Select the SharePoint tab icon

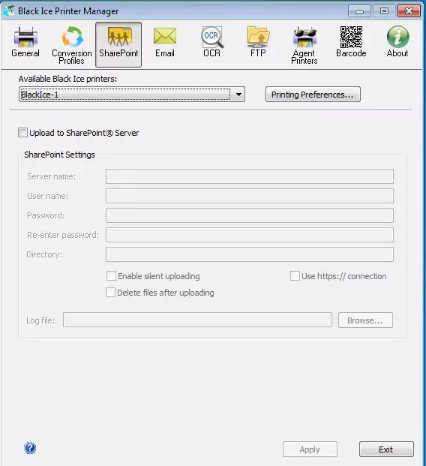pyautogui.click(x=118, y=44)
